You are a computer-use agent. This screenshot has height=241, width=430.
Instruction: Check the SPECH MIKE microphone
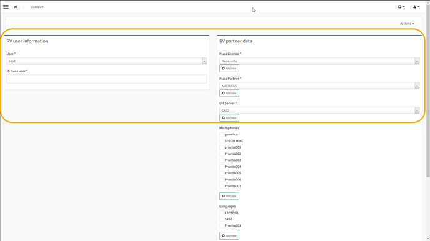222,141
